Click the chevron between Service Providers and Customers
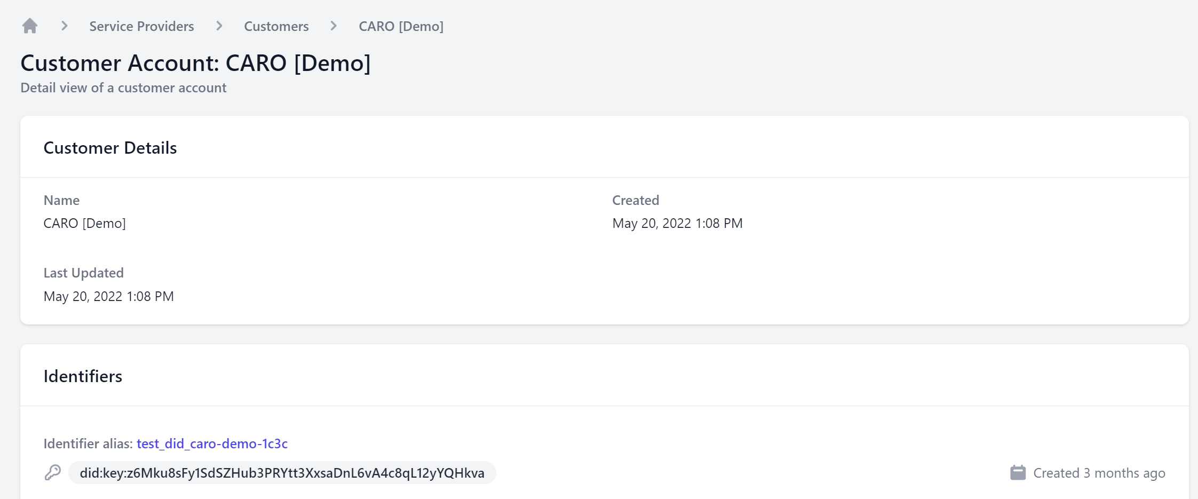 point(219,25)
